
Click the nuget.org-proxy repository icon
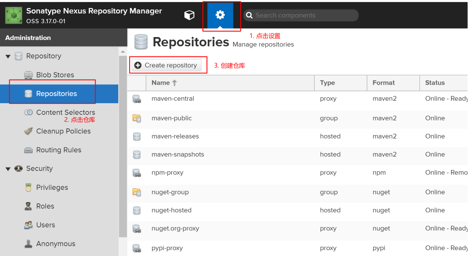137,229
